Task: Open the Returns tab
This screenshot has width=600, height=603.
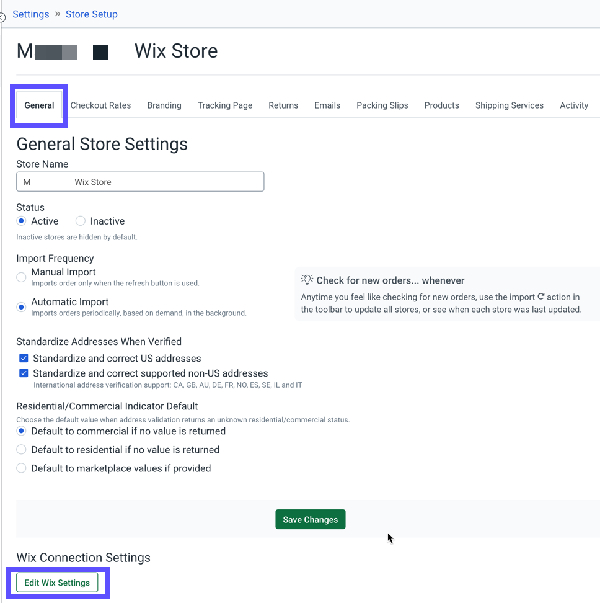Action: pos(283,105)
